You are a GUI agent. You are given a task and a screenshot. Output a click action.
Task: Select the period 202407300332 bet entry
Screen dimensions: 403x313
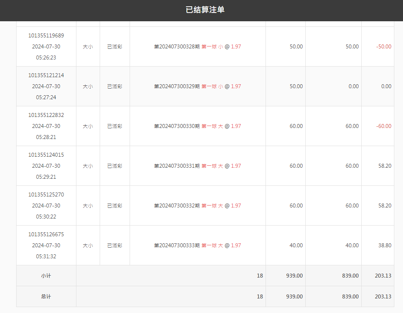tap(197, 206)
